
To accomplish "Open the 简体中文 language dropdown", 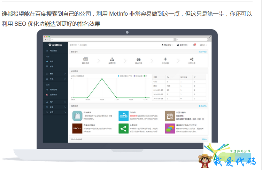I will click(183, 45).
